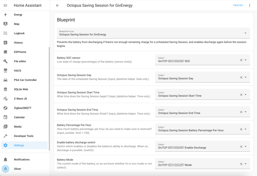This screenshot has width=257, height=176.
Task: Clear the Octopus Saving Session Day entity
Action: 241,77
